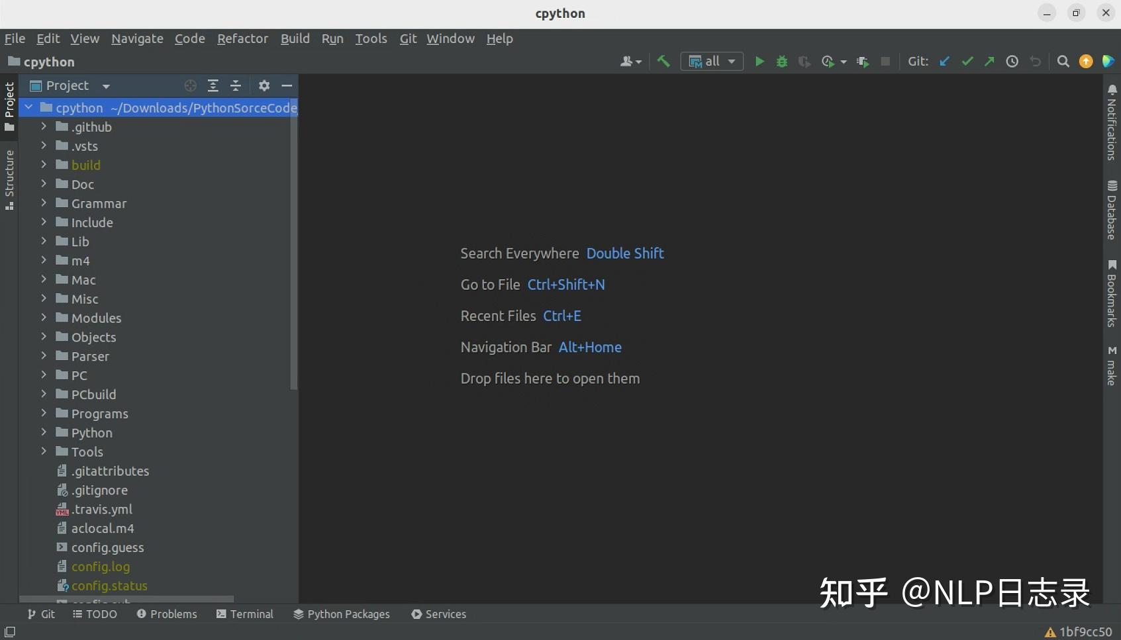
Task: Open the Navigate menu
Action: (x=137, y=38)
